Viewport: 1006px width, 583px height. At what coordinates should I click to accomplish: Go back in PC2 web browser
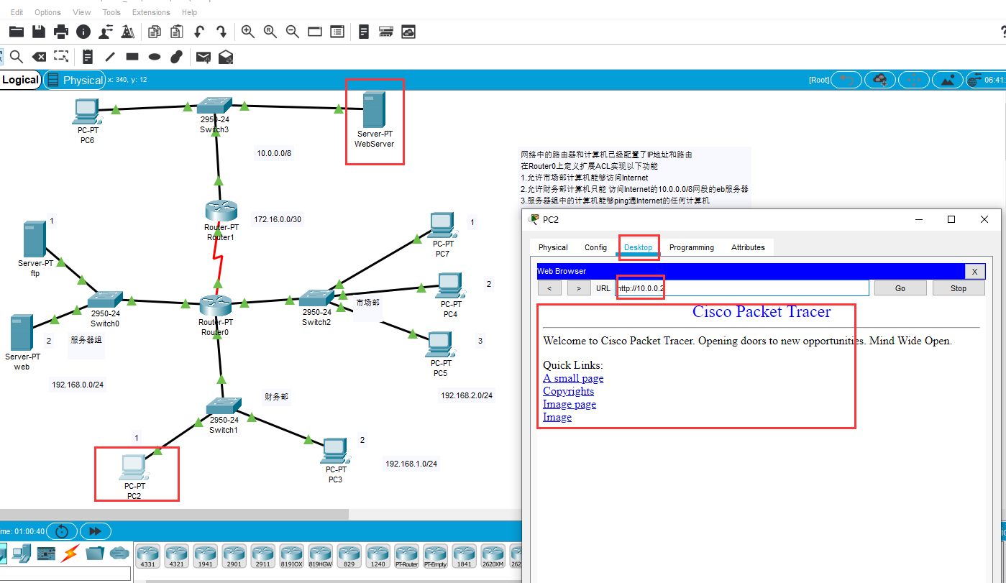click(x=549, y=288)
